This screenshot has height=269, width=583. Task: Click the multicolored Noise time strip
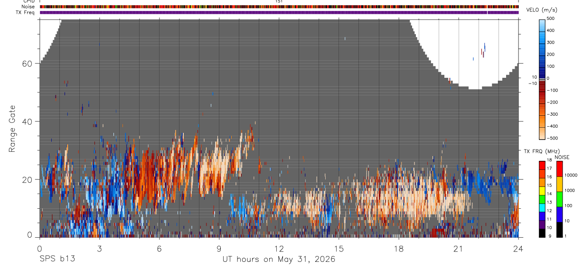pos(279,7)
